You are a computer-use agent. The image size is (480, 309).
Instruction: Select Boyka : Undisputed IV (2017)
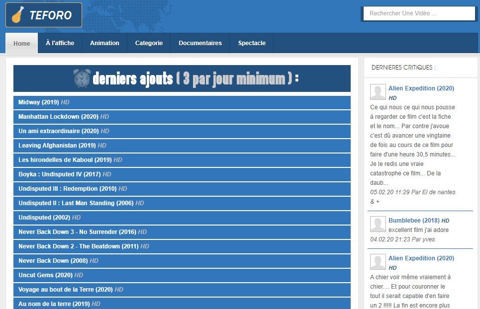coord(182,174)
